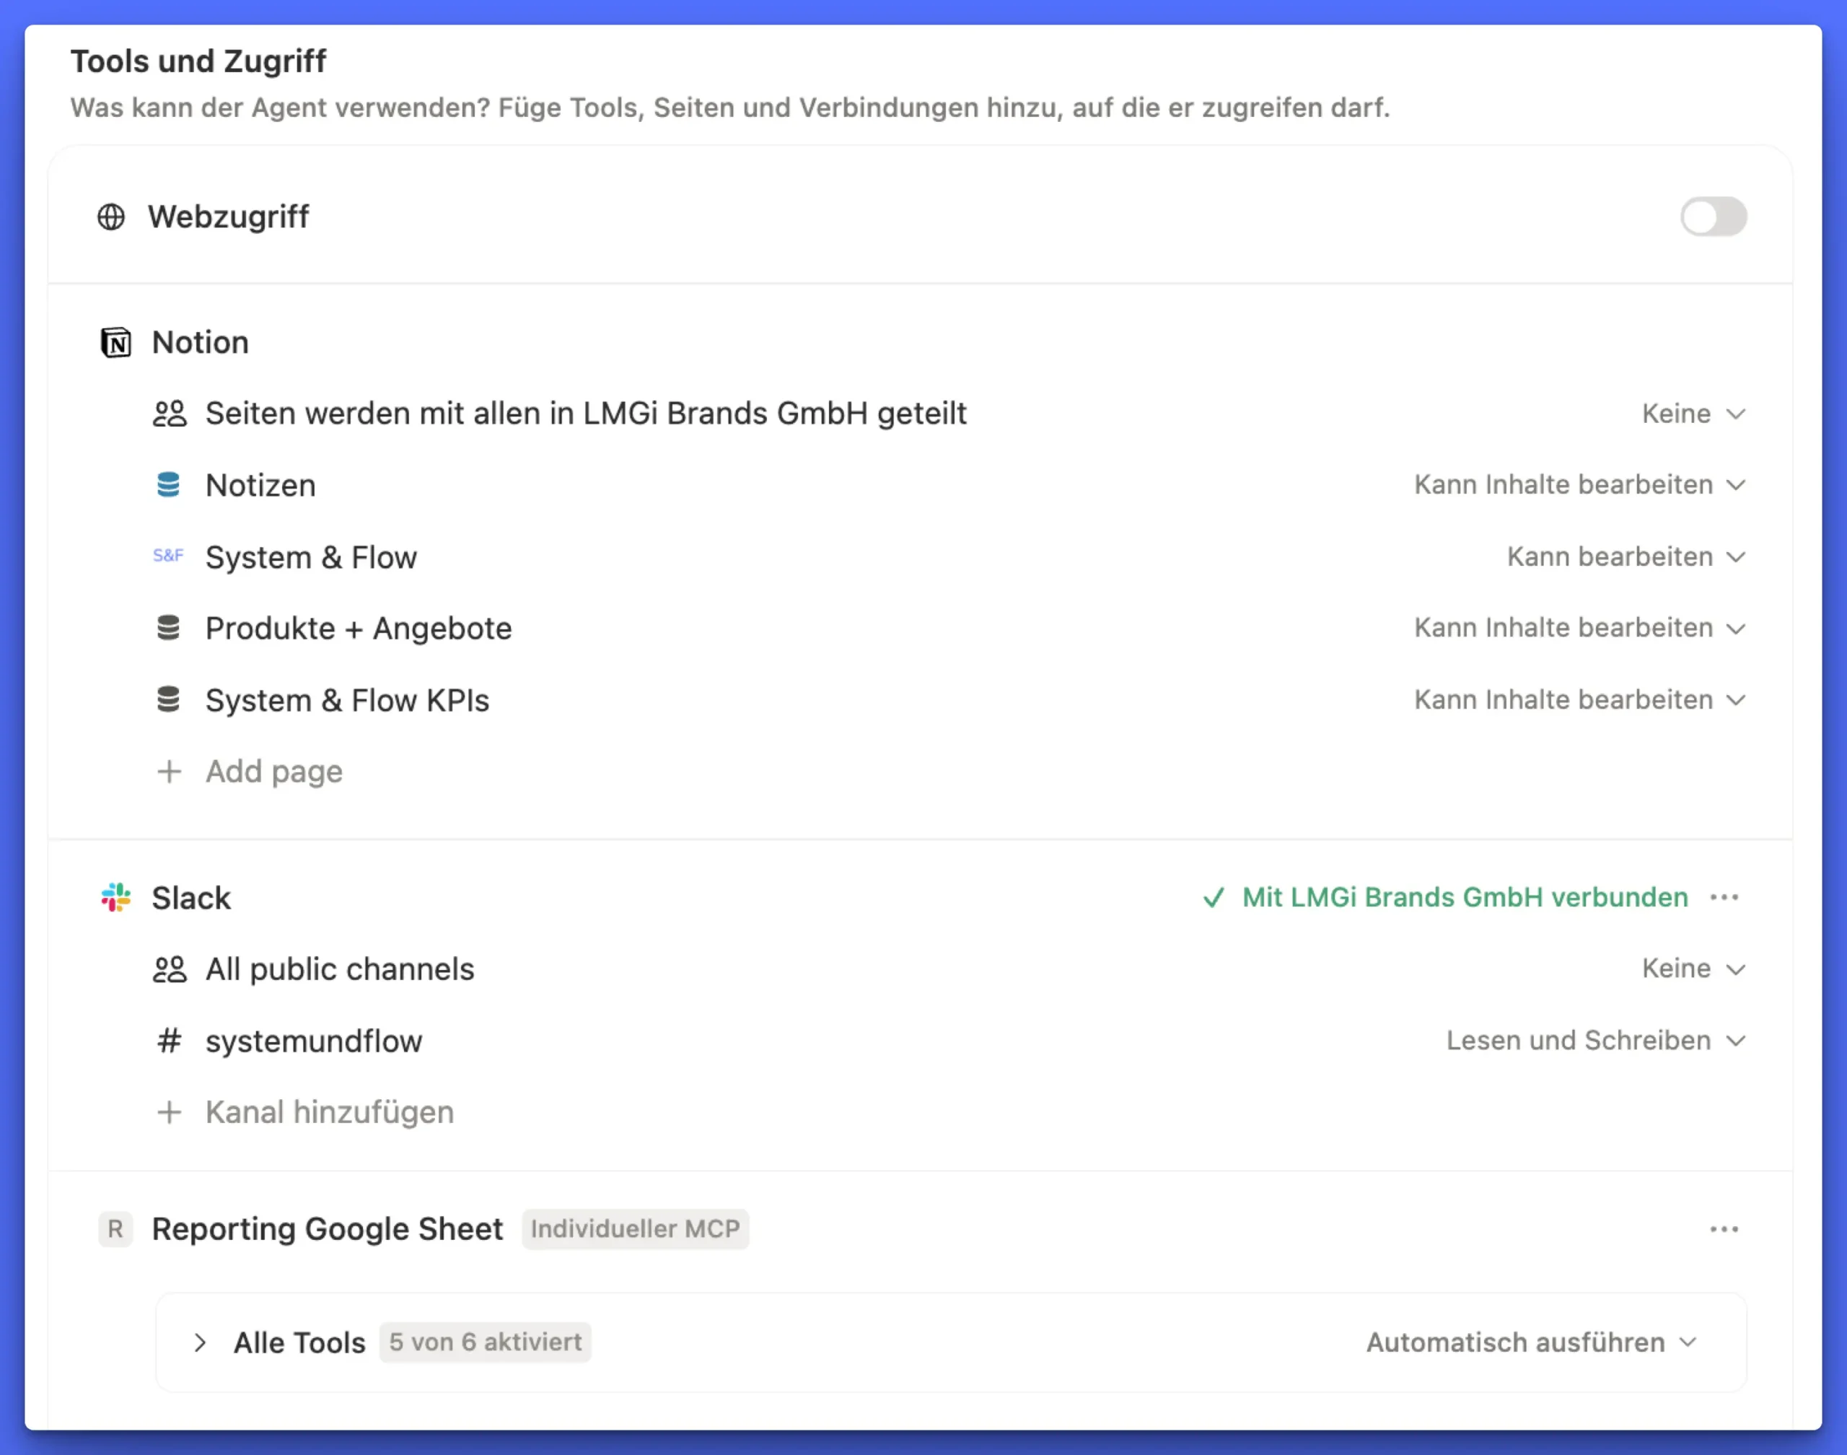Screen dimensions: 1847x1455
Task: Click the Slack logo icon
Action: point(116,897)
